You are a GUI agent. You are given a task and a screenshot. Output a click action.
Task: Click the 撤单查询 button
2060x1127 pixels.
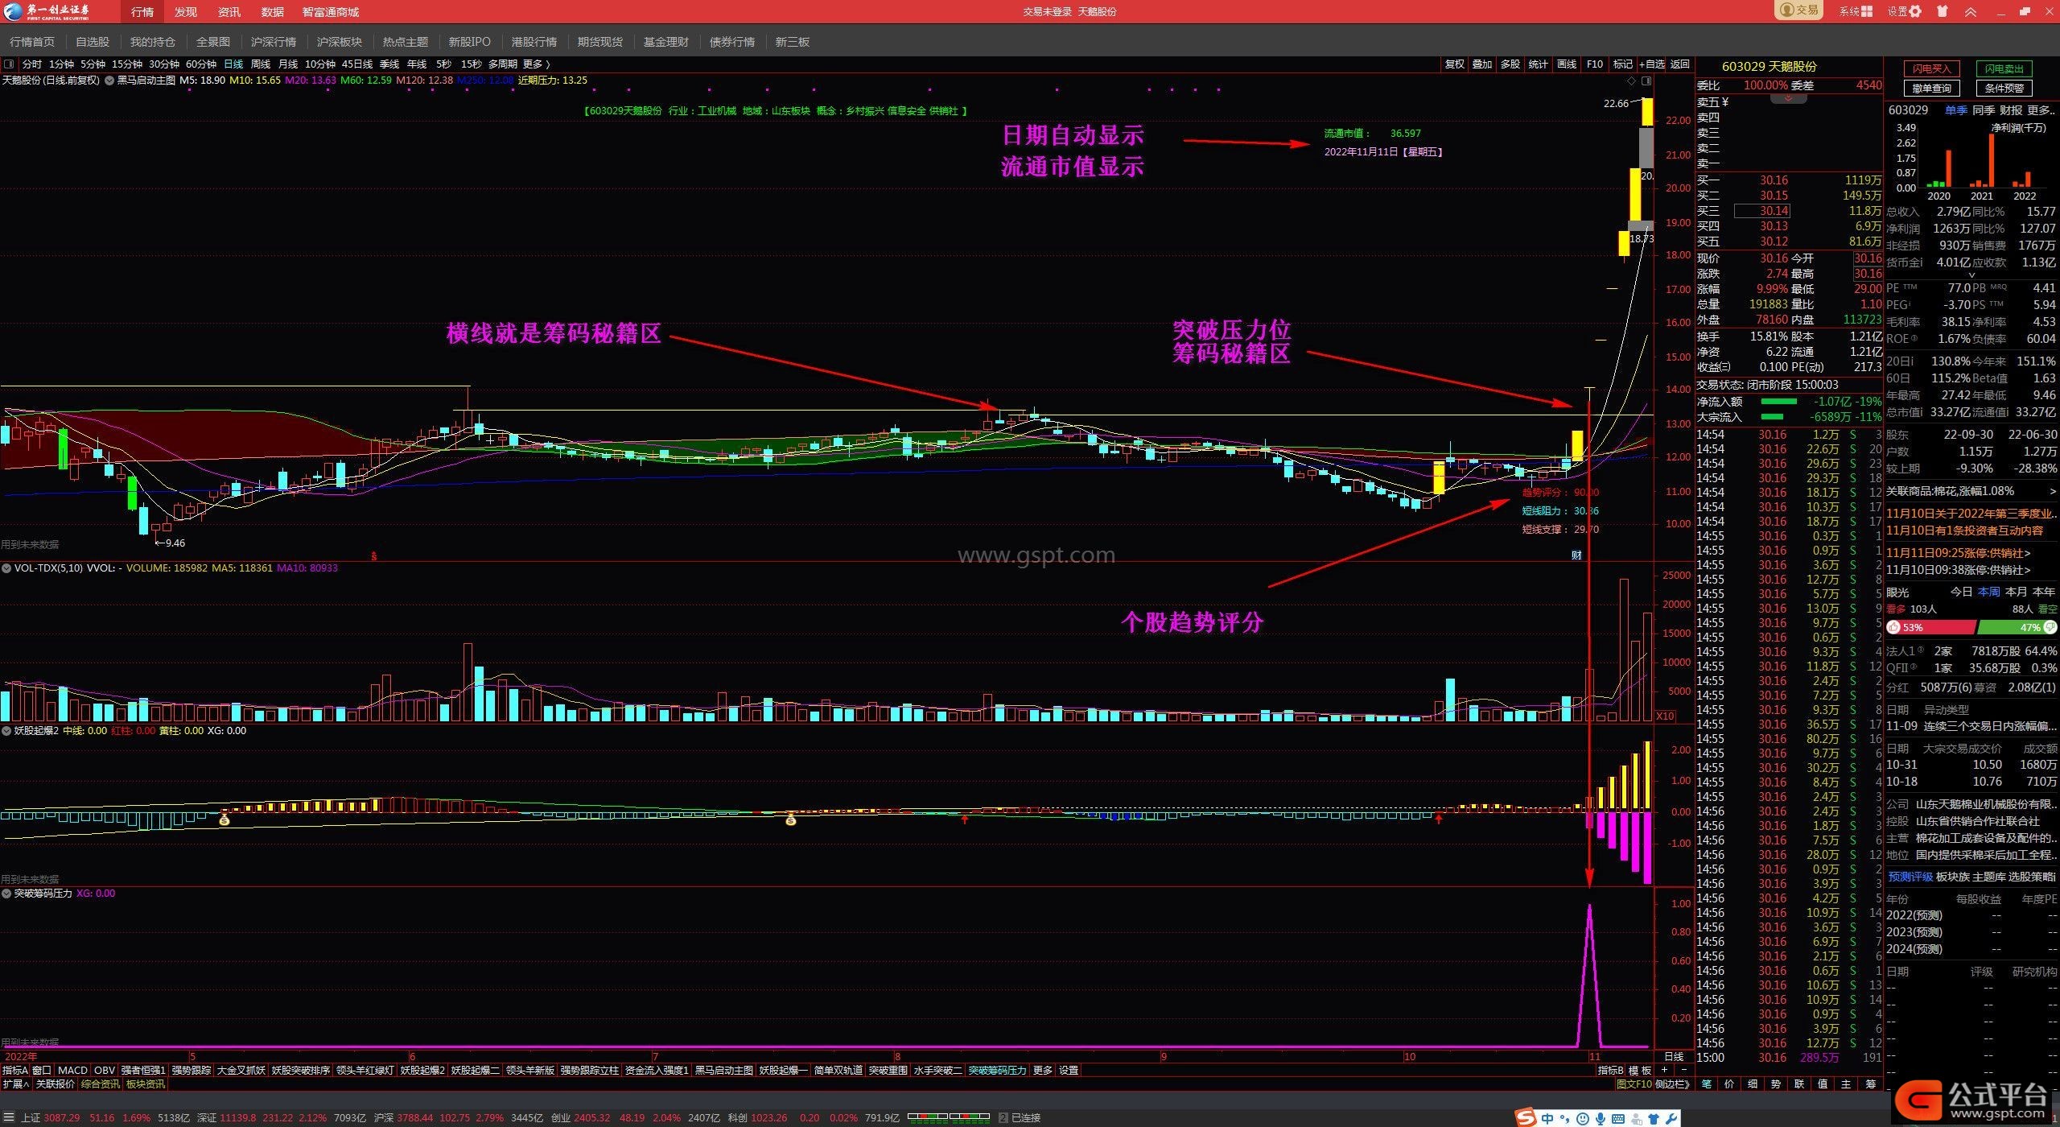tap(1932, 88)
